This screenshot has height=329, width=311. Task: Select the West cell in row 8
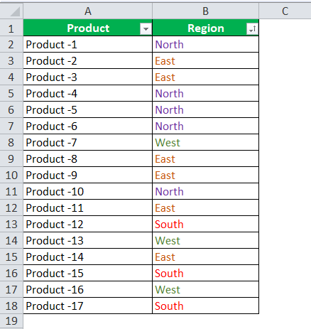point(206,142)
